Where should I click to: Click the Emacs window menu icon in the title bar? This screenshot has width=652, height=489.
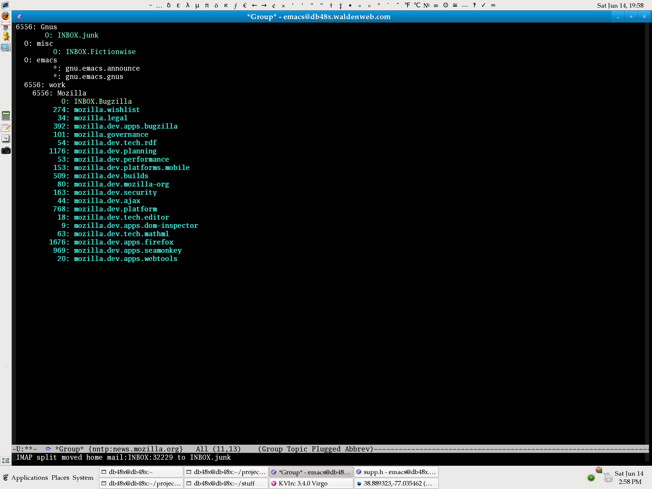[x=19, y=17]
